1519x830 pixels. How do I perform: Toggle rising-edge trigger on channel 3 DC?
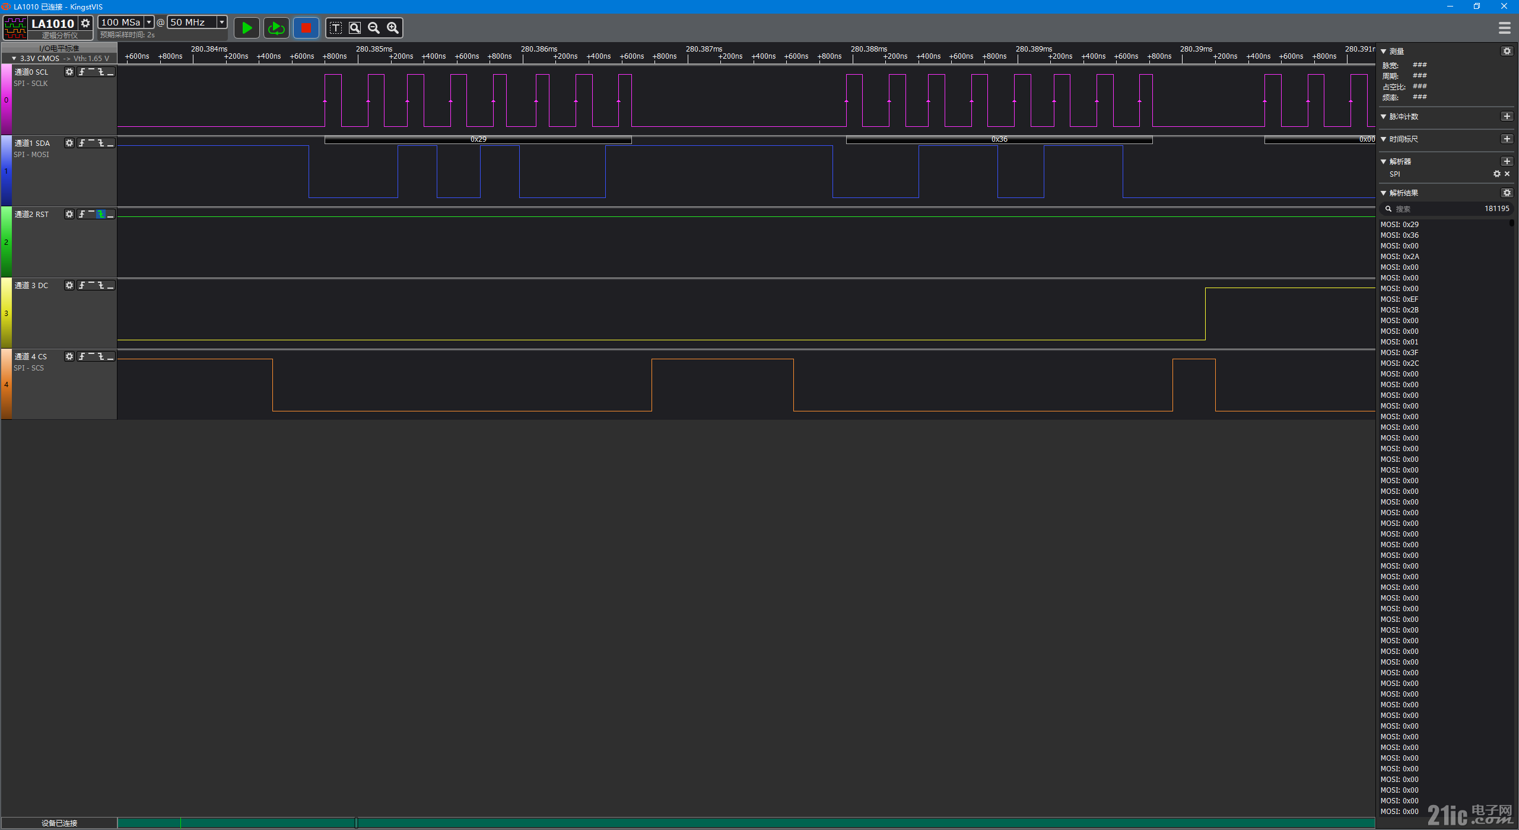82,285
